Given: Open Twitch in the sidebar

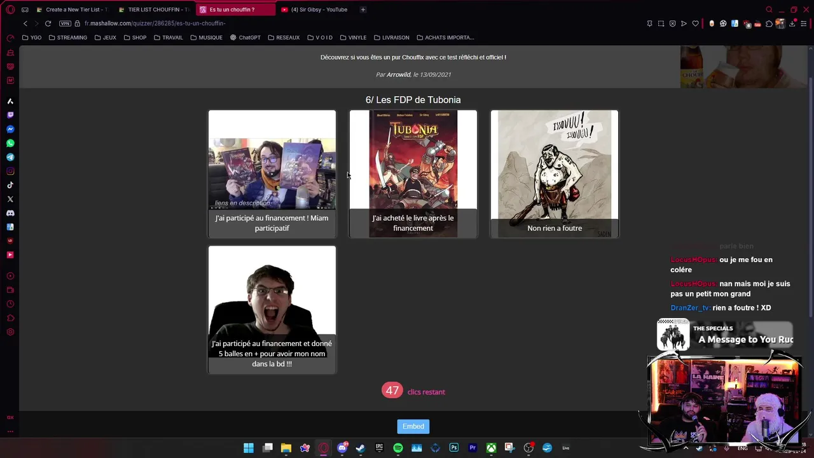Looking at the screenshot, I should pos(10,115).
